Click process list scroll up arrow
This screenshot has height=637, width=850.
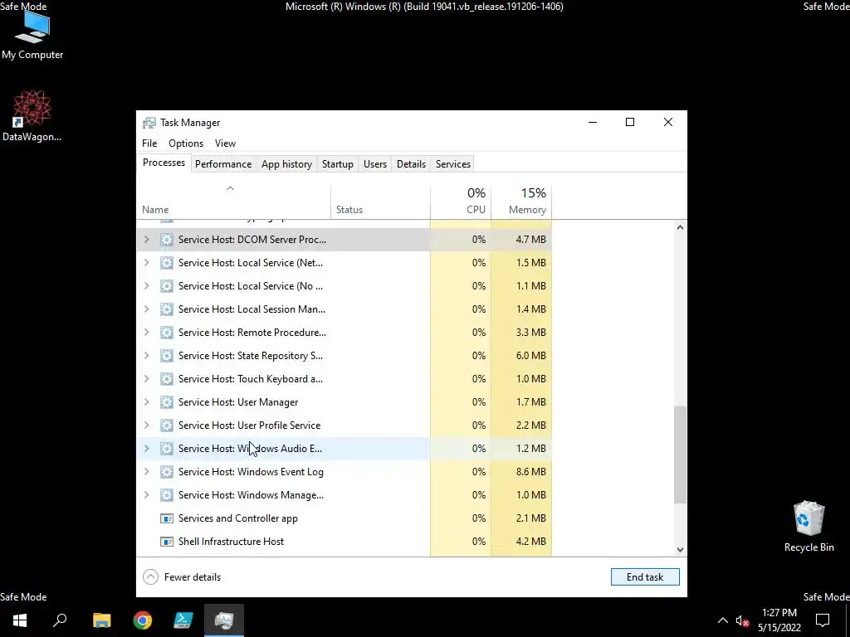click(681, 227)
